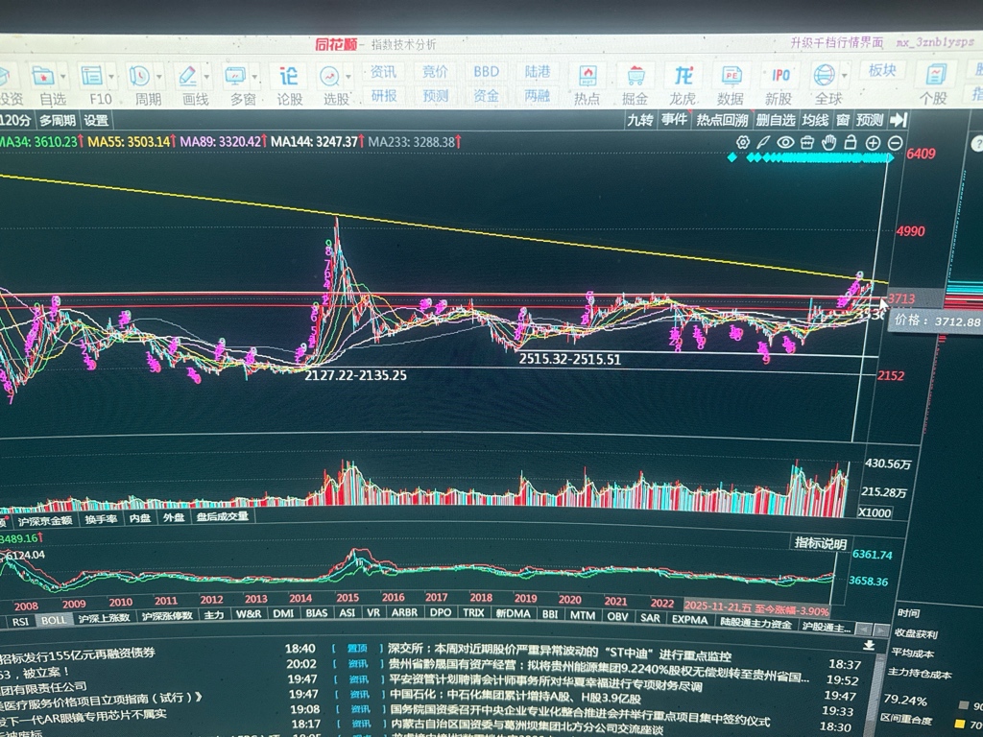Open the 升级千档行情界面 link

coord(837,42)
